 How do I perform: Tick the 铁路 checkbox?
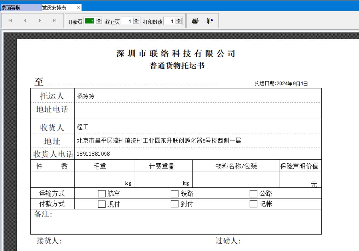(x=175, y=194)
